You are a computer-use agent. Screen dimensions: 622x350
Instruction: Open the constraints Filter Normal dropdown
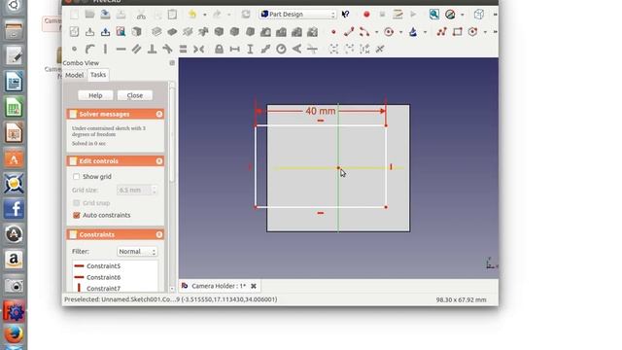point(137,251)
